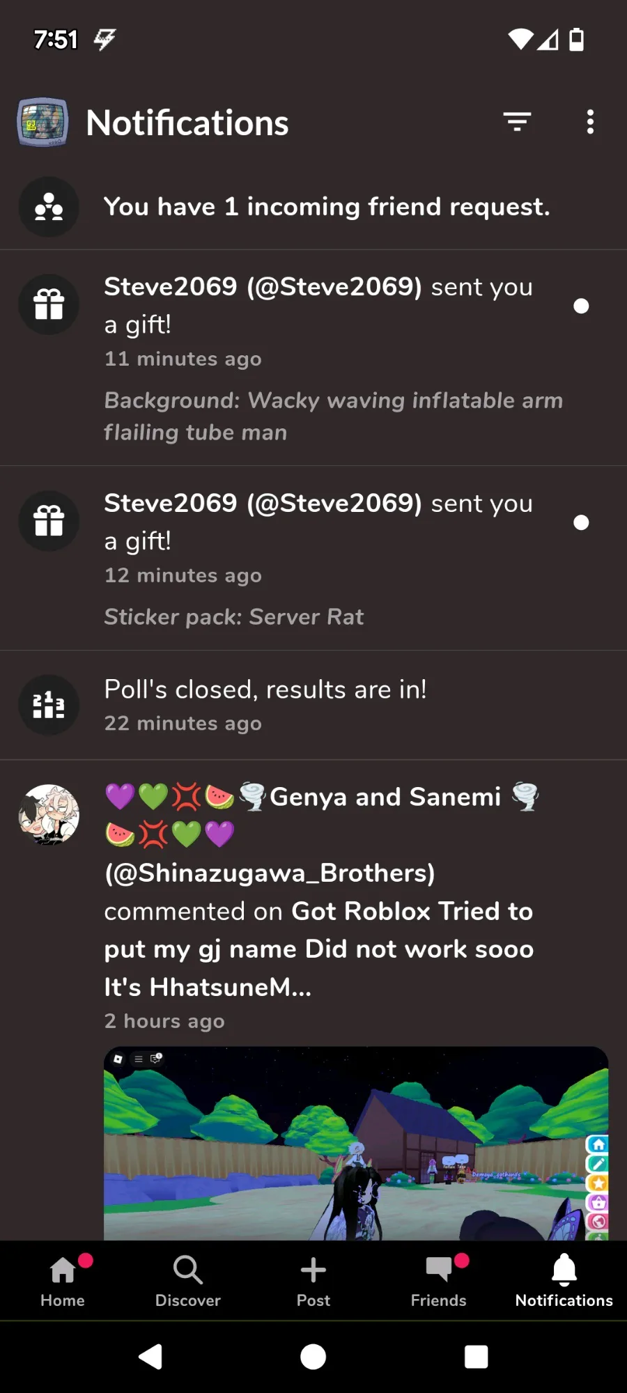This screenshot has height=1393, width=627.
Task: Go to the Friends tab
Action: pyautogui.click(x=439, y=1280)
